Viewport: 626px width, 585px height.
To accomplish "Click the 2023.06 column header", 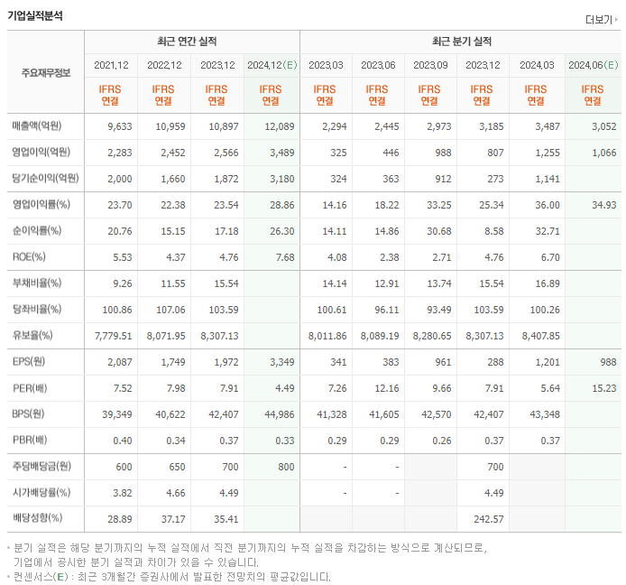I will (x=378, y=65).
